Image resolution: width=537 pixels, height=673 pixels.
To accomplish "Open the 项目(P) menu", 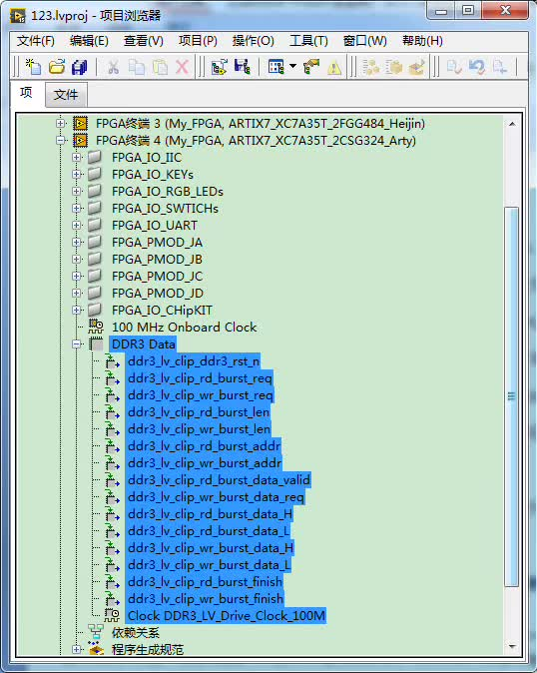I will pos(198,41).
